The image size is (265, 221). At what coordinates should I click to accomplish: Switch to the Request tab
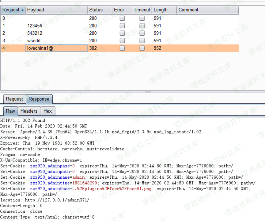click(14, 99)
